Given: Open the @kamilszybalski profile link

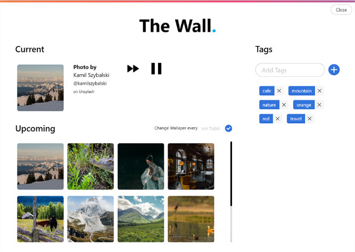Looking at the screenshot, I should [x=90, y=83].
